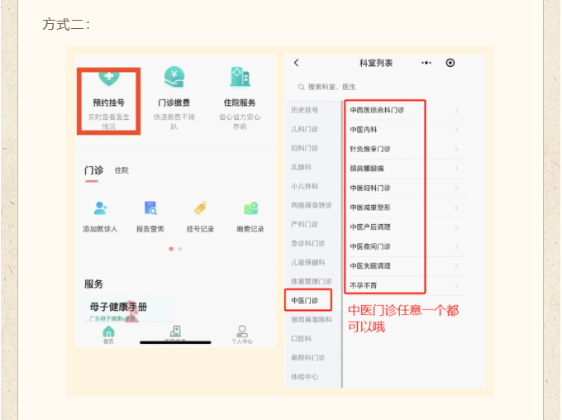Select 儿科门诊 in the department sidebar
562x420 pixels.
(x=305, y=129)
